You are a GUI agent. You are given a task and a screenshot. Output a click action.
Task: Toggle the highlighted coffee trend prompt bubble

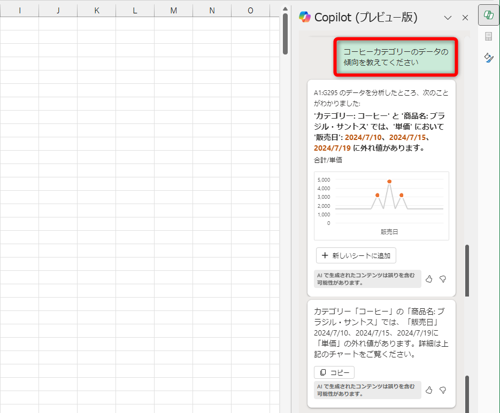point(395,56)
